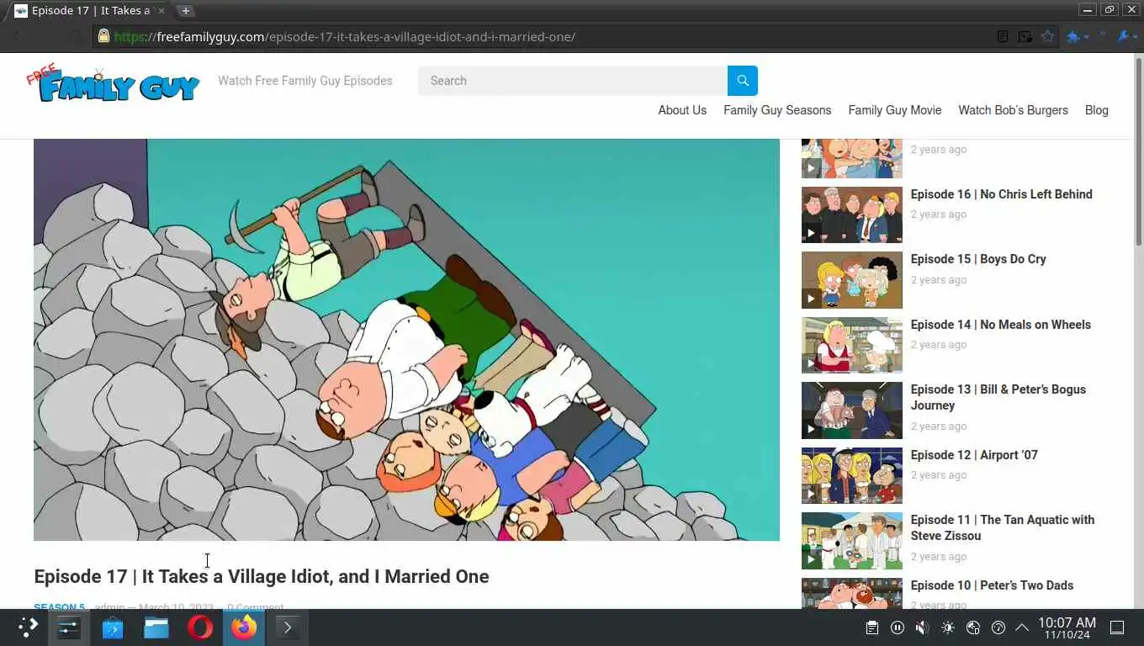Open Episode 11 Tan Aquatic with Steve Zissou
1144x646 pixels.
click(1002, 527)
